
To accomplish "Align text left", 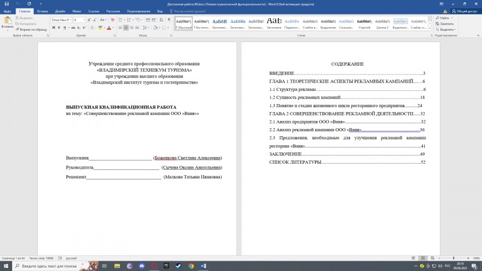I will [120, 28].
